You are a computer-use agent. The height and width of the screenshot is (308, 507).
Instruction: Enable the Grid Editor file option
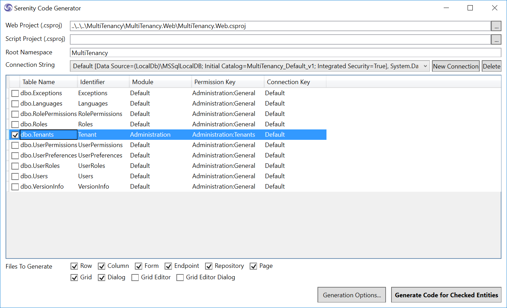click(135, 278)
